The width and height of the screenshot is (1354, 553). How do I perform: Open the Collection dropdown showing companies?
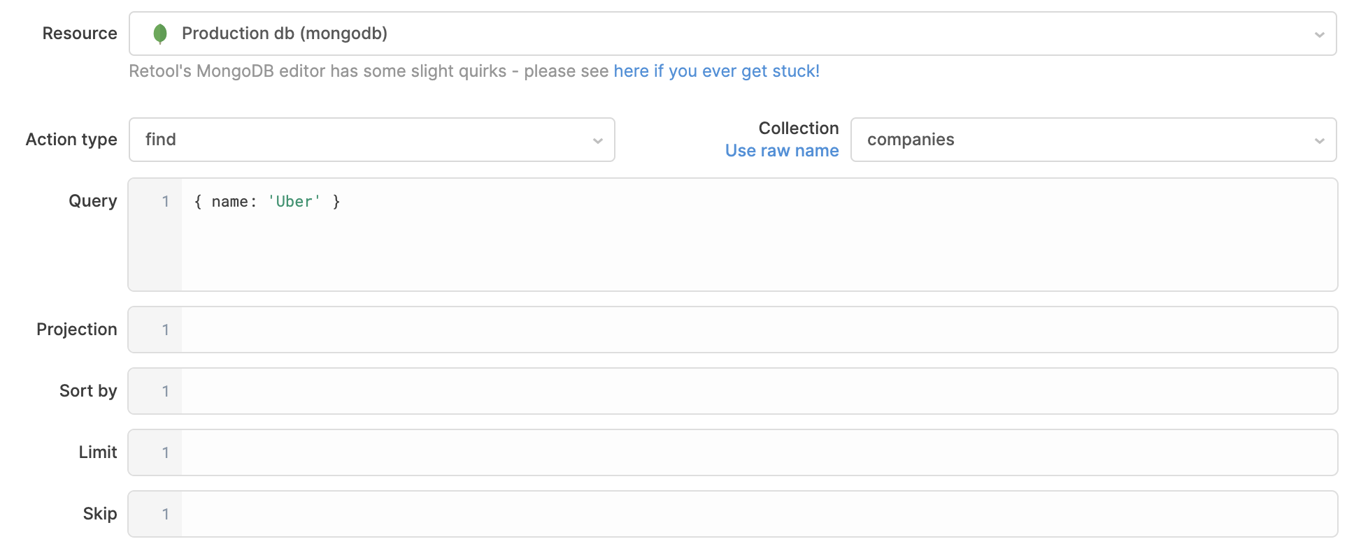tap(1093, 140)
